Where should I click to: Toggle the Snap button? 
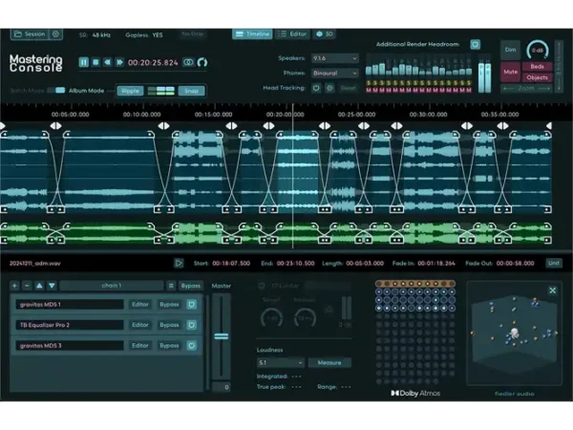click(x=191, y=91)
